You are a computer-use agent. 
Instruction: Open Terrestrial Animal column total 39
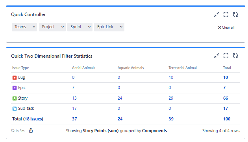coord(171,119)
